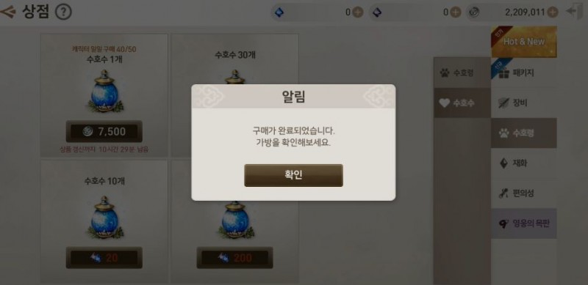588x285 pixels.
Task: Add more gold with the plus icon
Action: tap(553, 12)
